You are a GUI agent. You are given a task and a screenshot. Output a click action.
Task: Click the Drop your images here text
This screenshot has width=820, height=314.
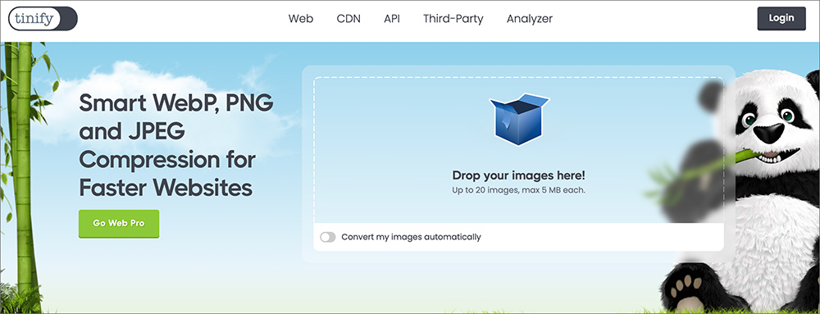[519, 175]
